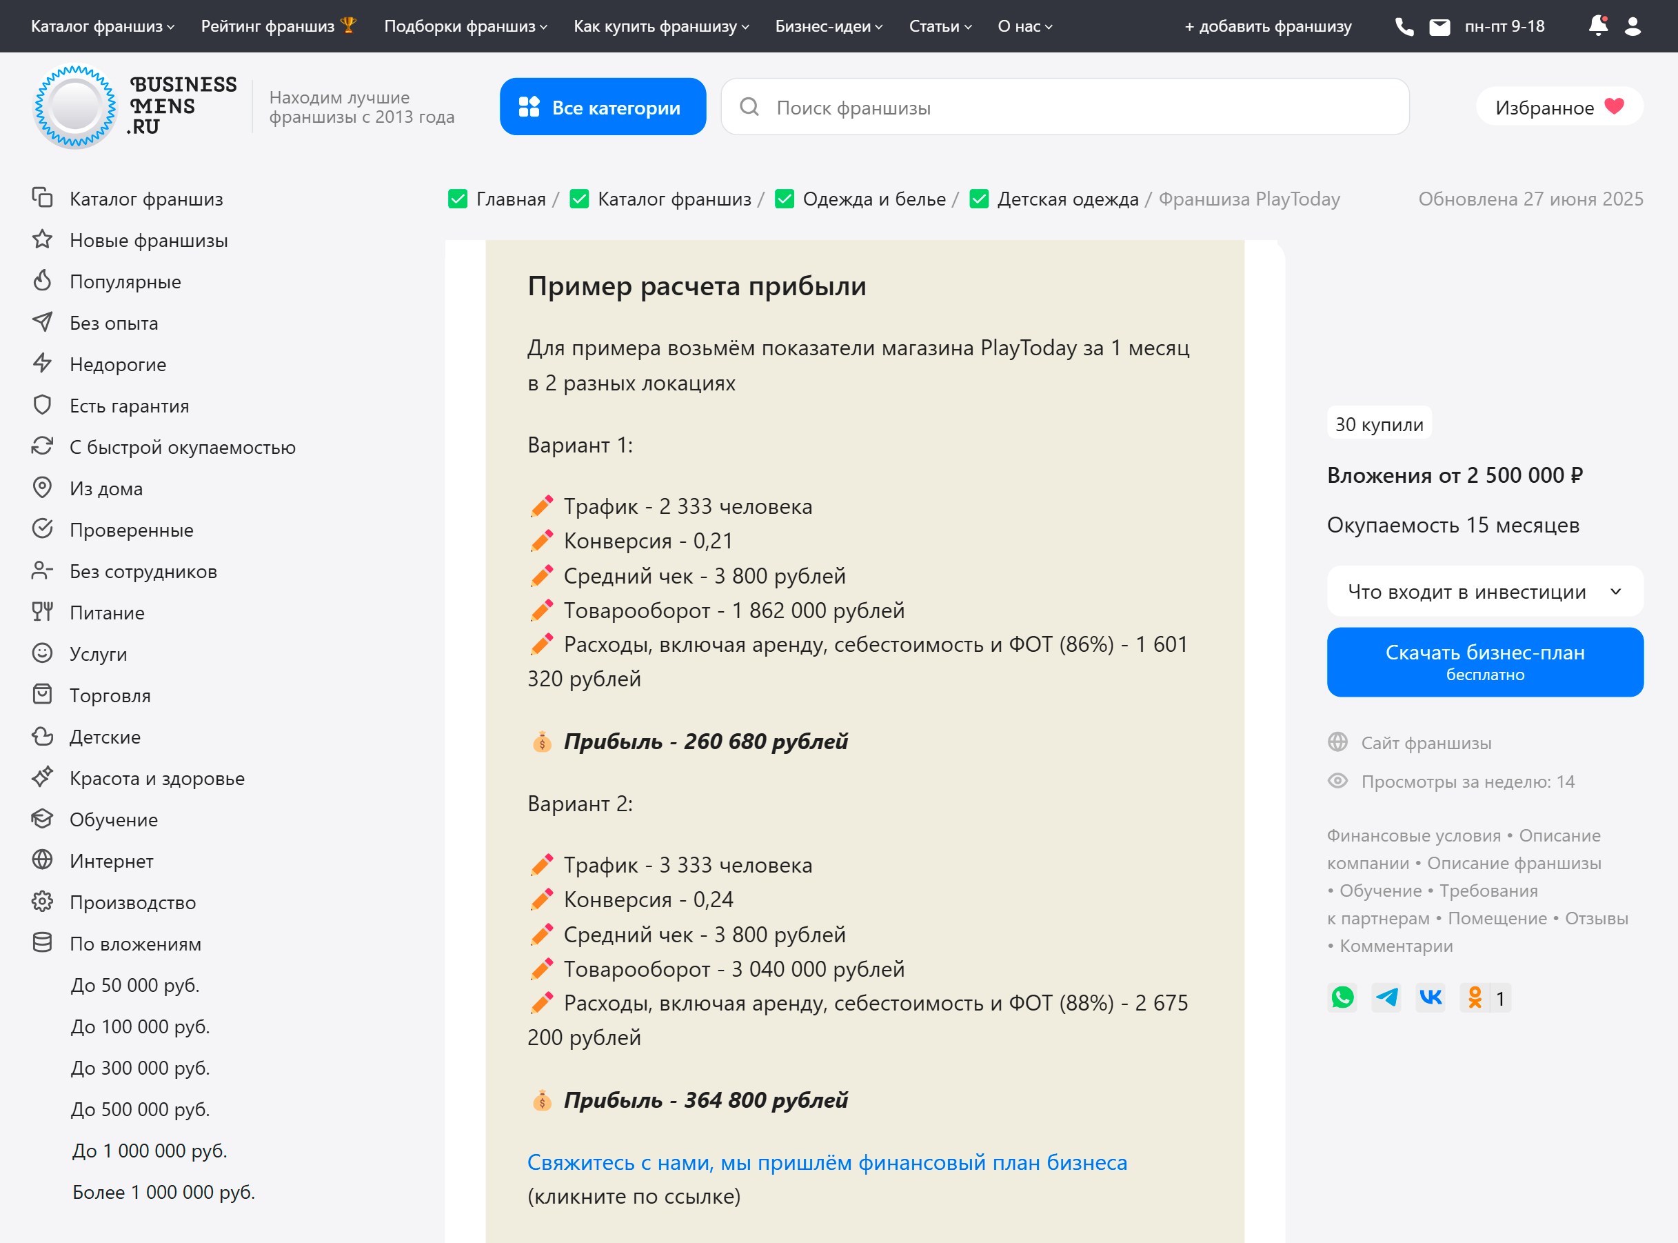Viewport: 1678px width, 1243px height.
Task: Go to Детская одежда breadcrumb
Action: pos(1068,199)
